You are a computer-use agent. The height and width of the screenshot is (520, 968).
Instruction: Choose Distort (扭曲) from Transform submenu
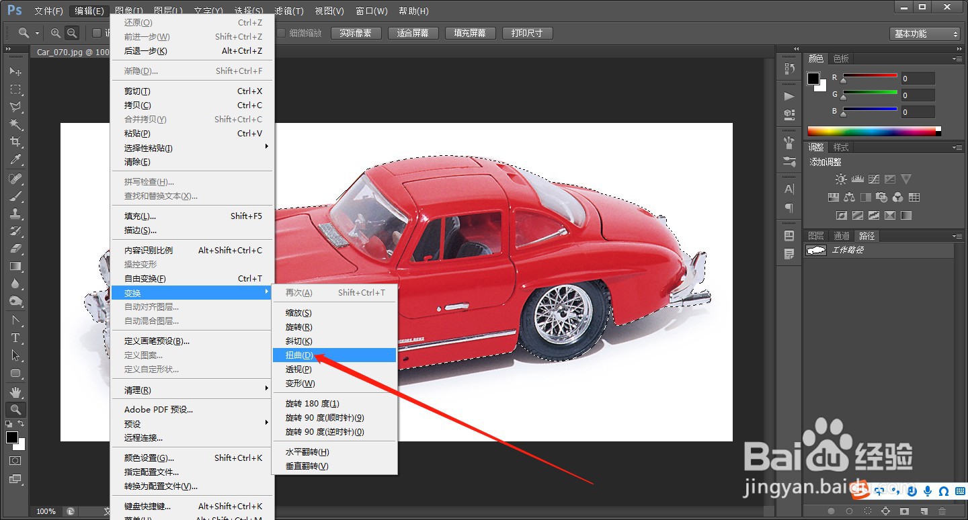[x=335, y=355]
